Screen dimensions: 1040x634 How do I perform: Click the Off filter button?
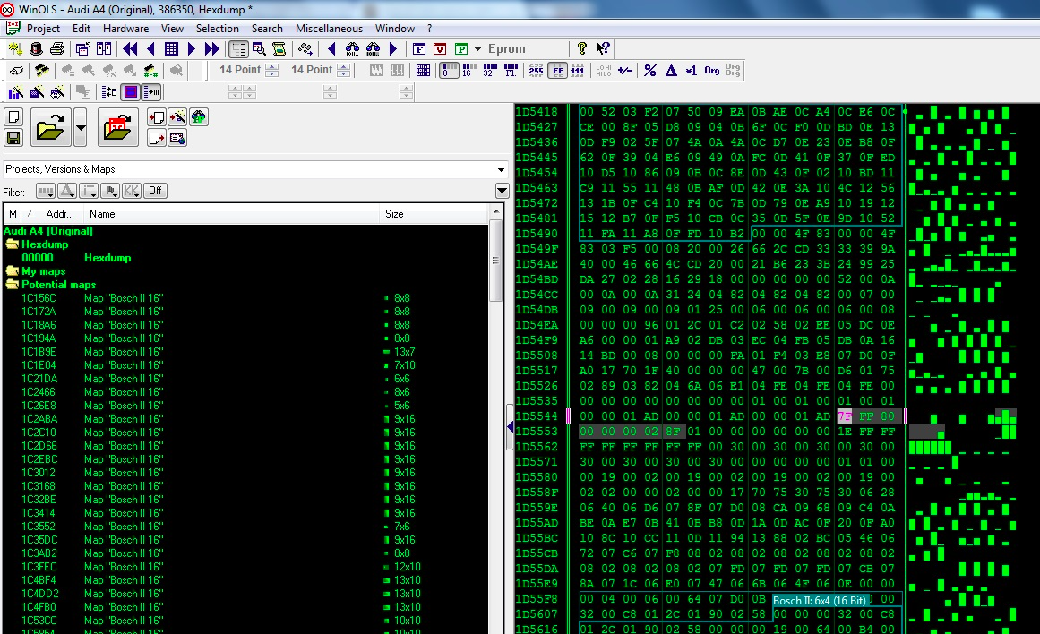(155, 191)
